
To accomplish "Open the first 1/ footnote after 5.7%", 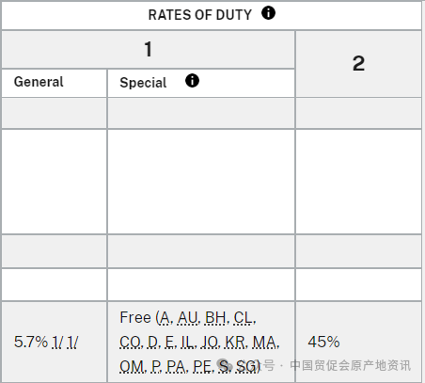I will point(57,342).
